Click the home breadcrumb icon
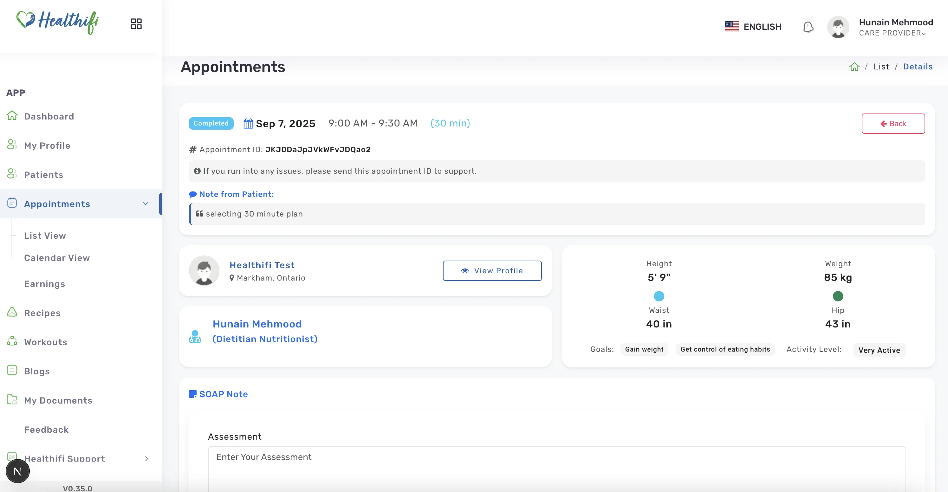This screenshot has width=948, height=492. (854, 67)
